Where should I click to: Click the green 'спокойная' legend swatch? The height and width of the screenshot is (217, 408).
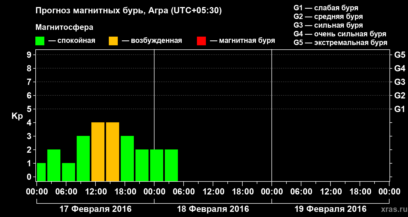coord(40,41)
